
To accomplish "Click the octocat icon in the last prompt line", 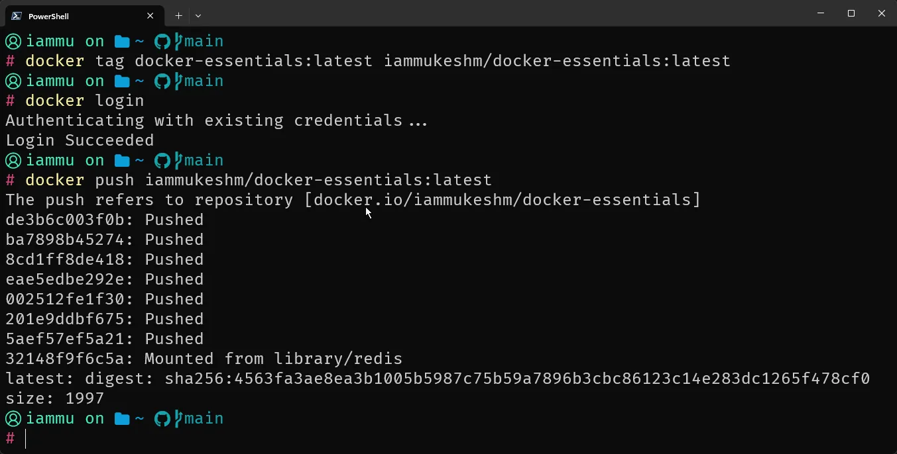I will click(x=162, y=418).
